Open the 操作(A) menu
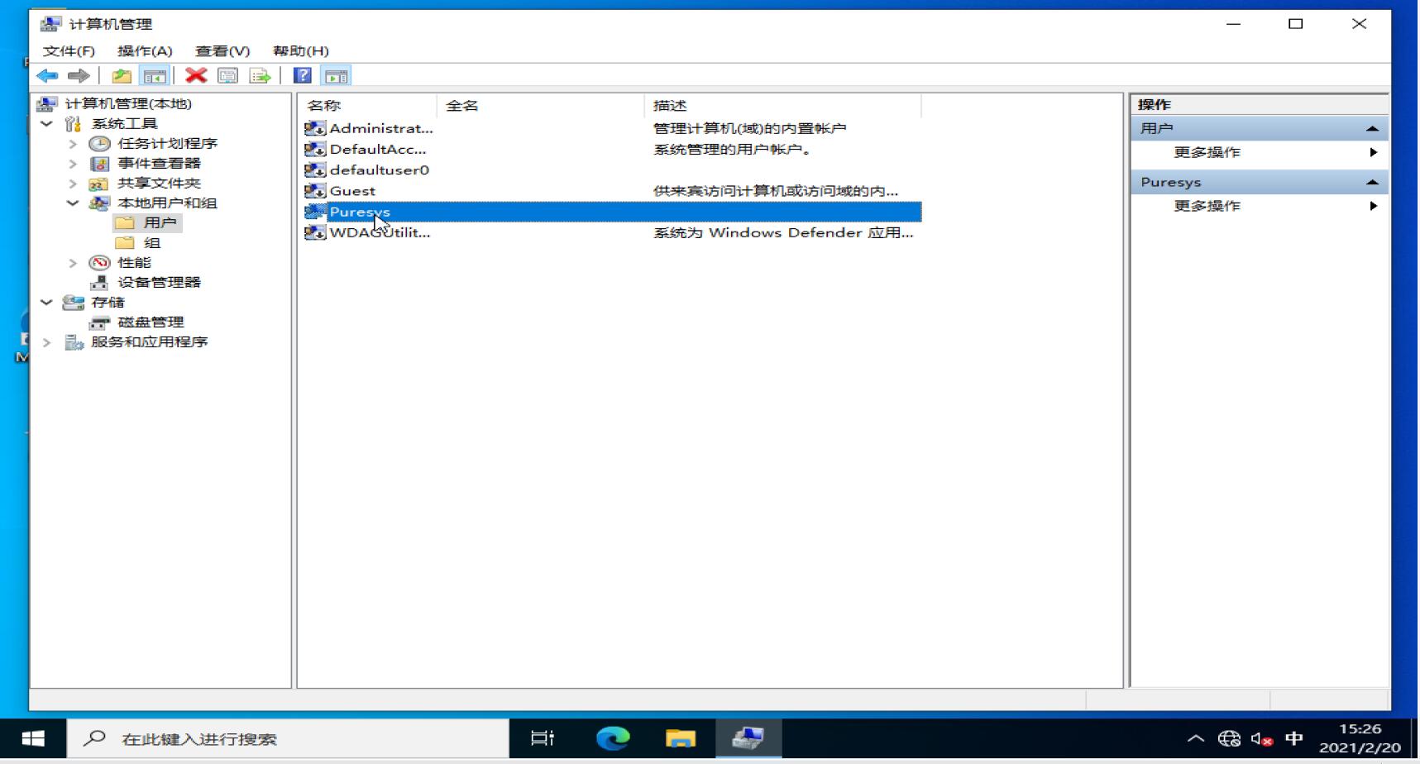 click(x=145, y=51)
